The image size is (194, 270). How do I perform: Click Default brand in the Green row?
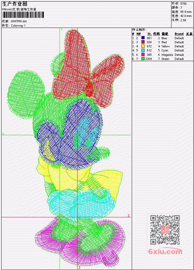[x=179, y=59]
